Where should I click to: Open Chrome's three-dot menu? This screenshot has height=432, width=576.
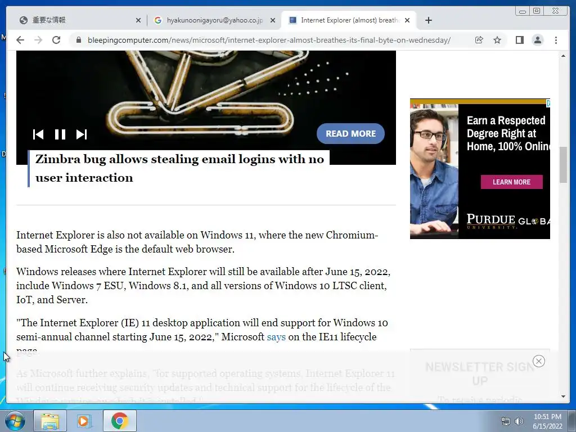[x=556, y=40]
